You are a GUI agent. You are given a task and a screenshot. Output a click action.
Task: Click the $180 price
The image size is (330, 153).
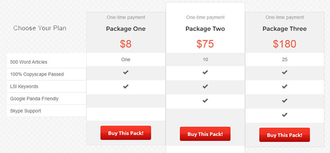[285, 44]
